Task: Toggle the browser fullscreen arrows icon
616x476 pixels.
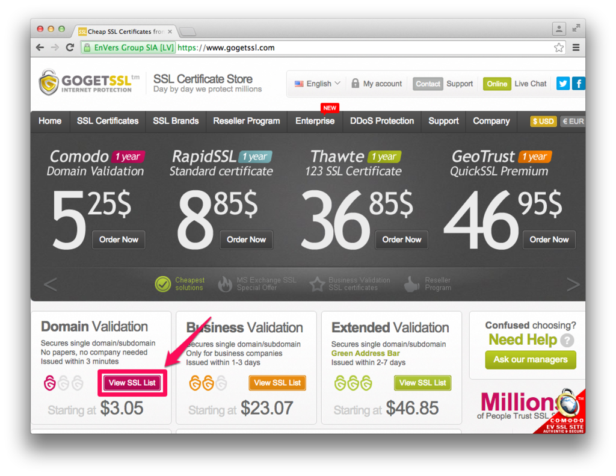Action: click(x=576, y=28)
